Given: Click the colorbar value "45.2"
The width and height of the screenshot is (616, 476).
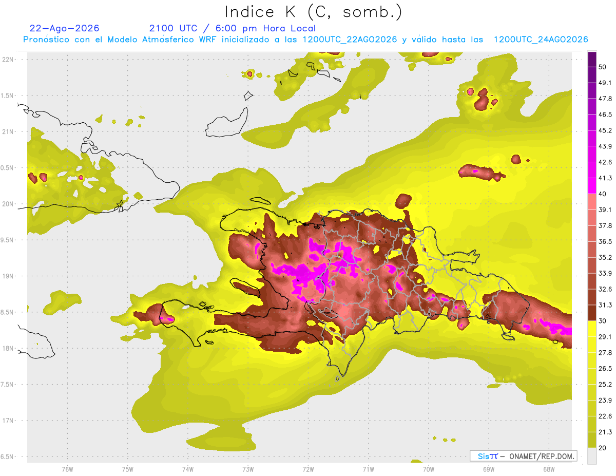Looking at the screenshot, I should coord(605,130).
